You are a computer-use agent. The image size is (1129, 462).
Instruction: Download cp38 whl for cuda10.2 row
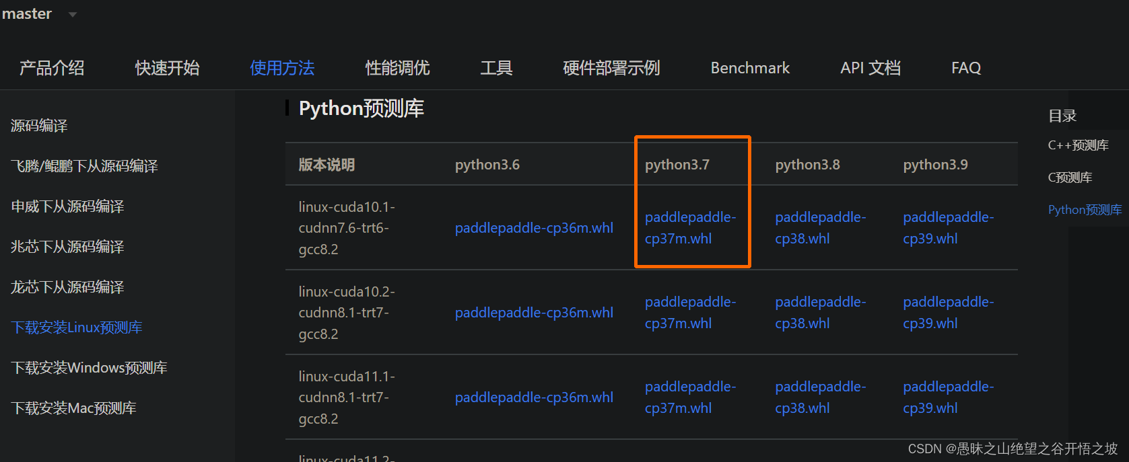[821, 313]
